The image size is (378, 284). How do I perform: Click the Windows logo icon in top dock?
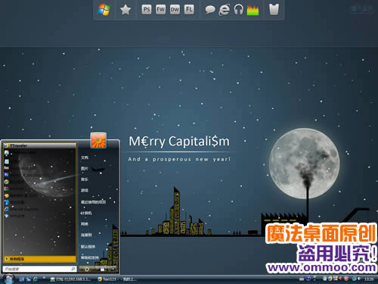[104, 10]
